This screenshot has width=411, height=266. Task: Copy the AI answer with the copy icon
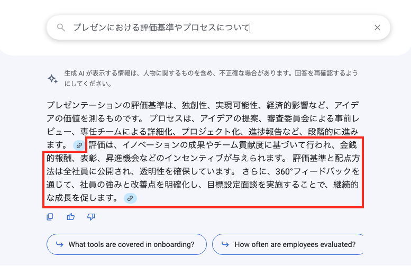click(50, 217)
